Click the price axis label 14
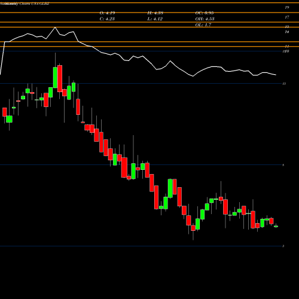Viewport: 299px width, 299px height. point(287,32)
